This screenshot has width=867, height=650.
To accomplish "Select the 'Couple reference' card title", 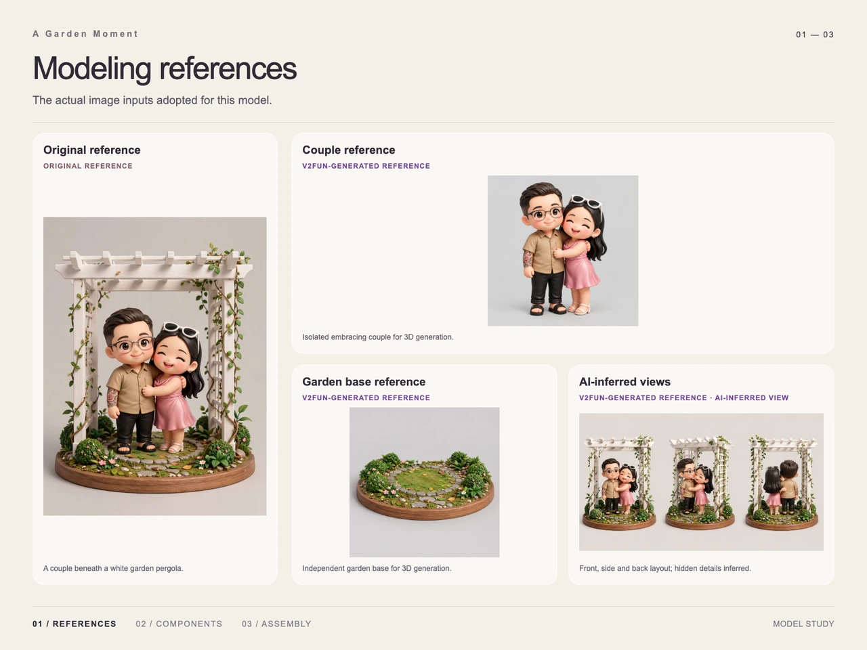I will click(349, 150).
